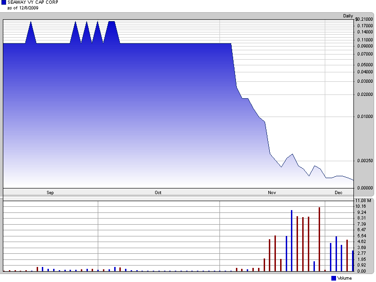Select the last blue volume bar at the right edge

click(x=352, y=261)
